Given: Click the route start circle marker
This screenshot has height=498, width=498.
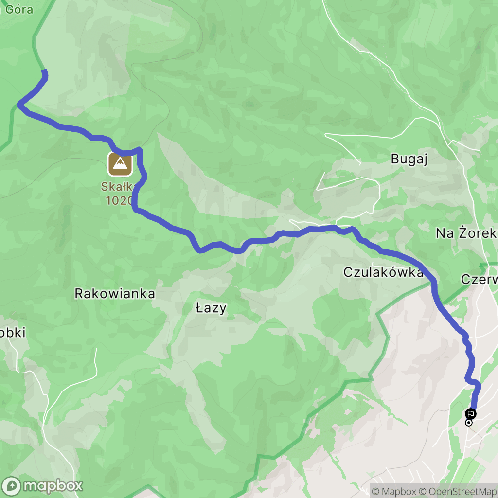Looking at the screenshot, I should pos(469,423).
